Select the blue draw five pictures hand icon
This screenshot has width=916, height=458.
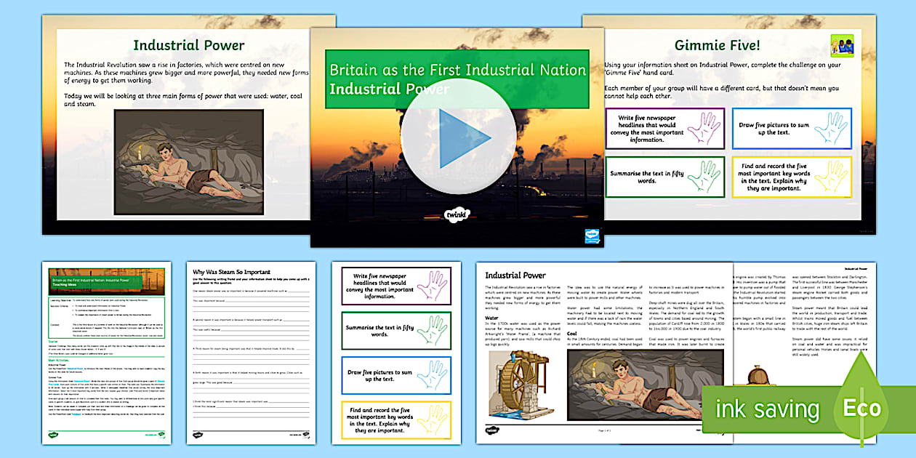[831, 130]
